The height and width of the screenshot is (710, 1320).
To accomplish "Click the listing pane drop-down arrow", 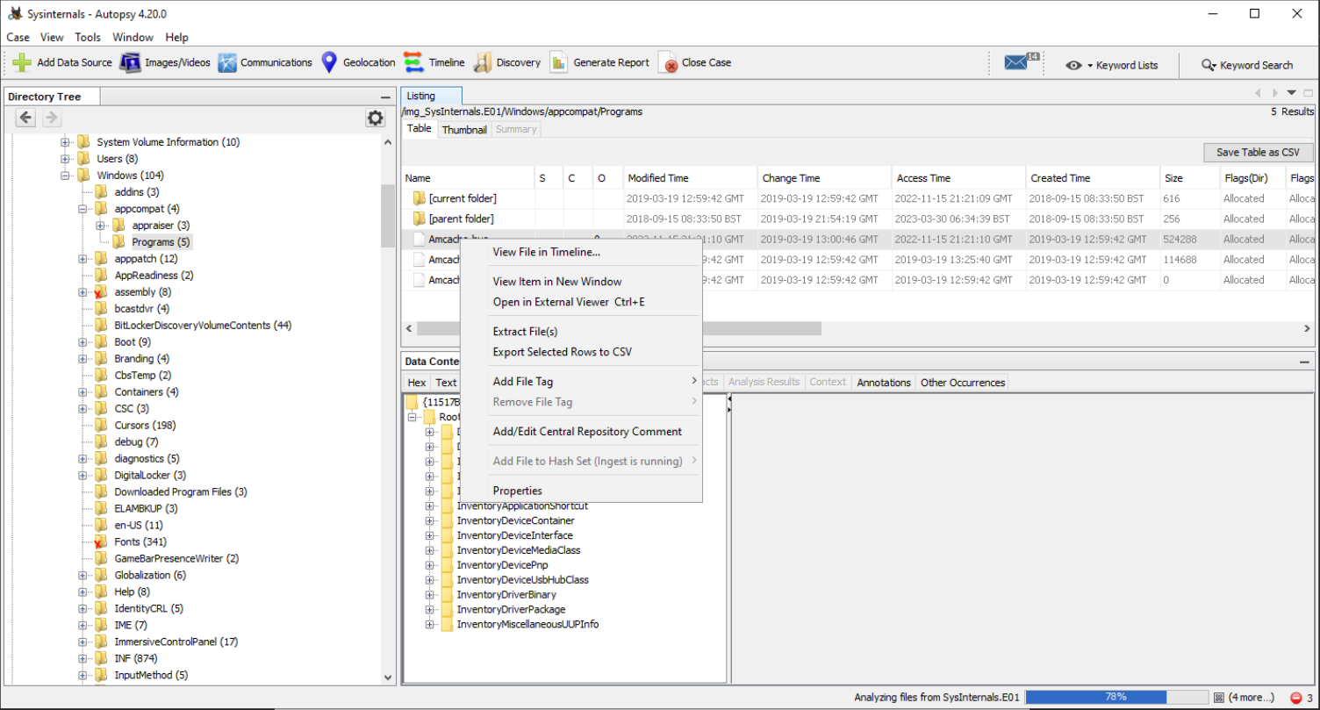I will pos(1291,93).
